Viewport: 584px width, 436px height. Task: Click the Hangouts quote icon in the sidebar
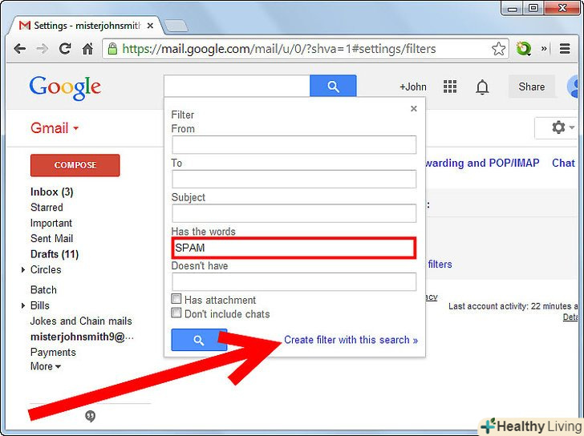(90, 416)
